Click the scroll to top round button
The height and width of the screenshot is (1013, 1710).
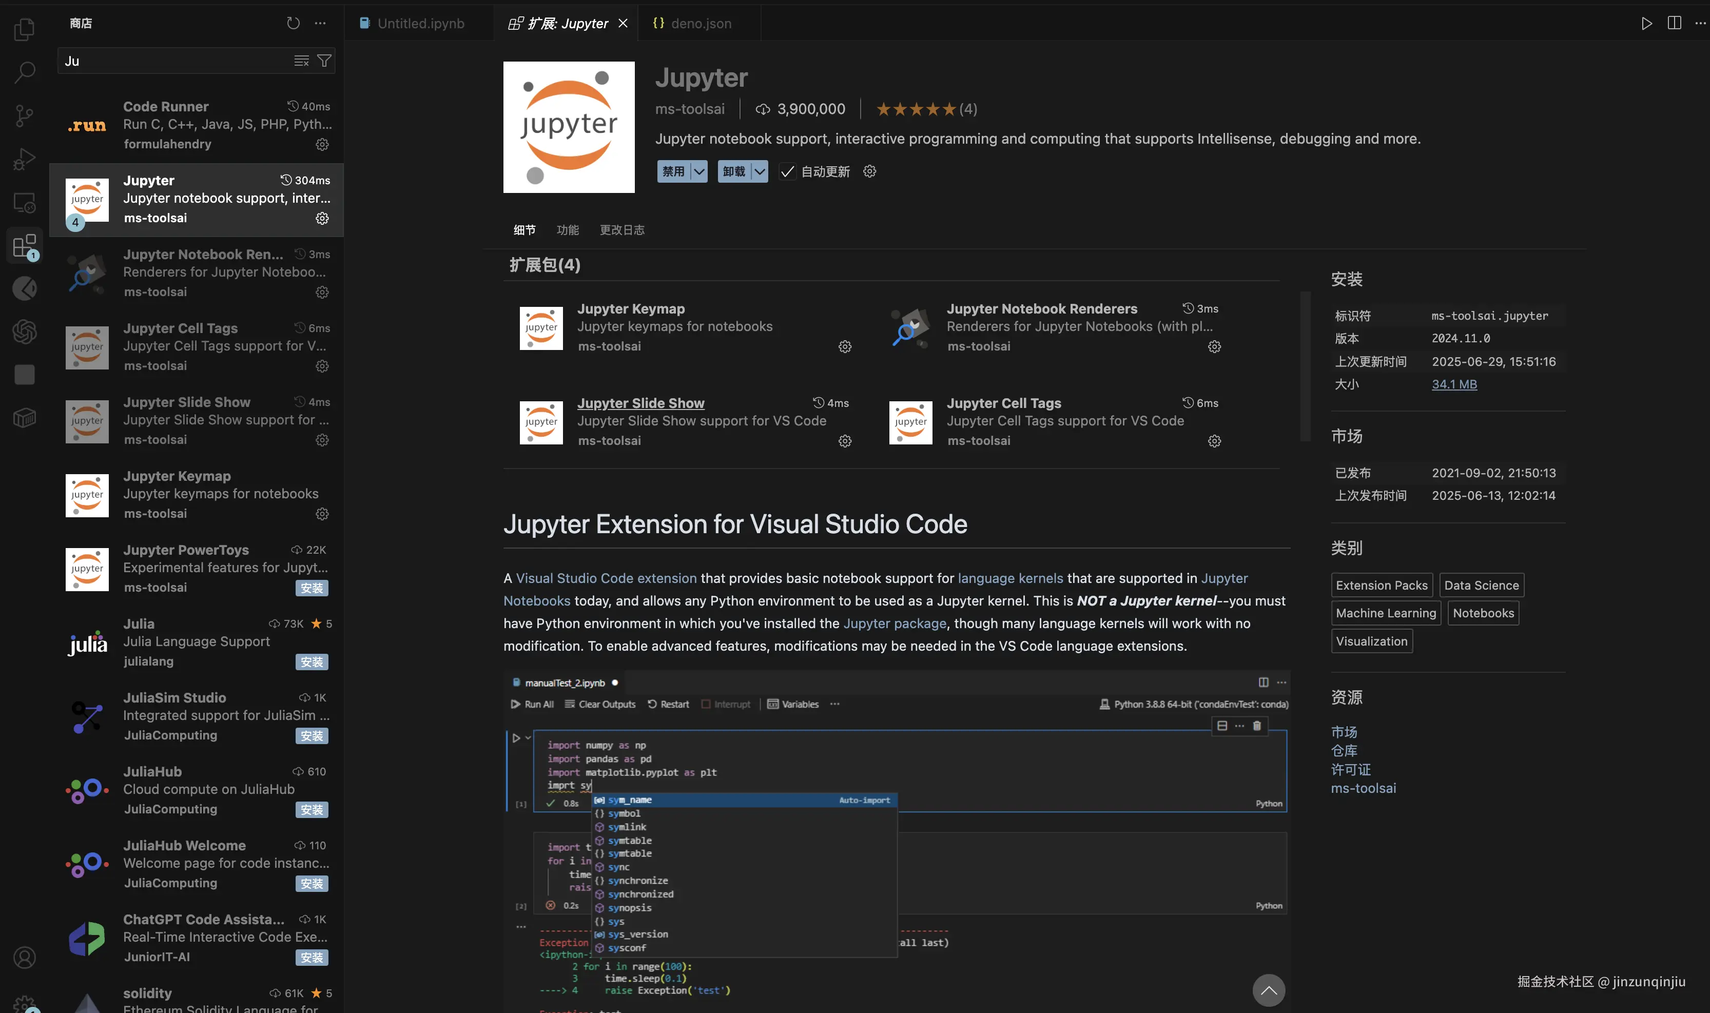[1268, 990]
